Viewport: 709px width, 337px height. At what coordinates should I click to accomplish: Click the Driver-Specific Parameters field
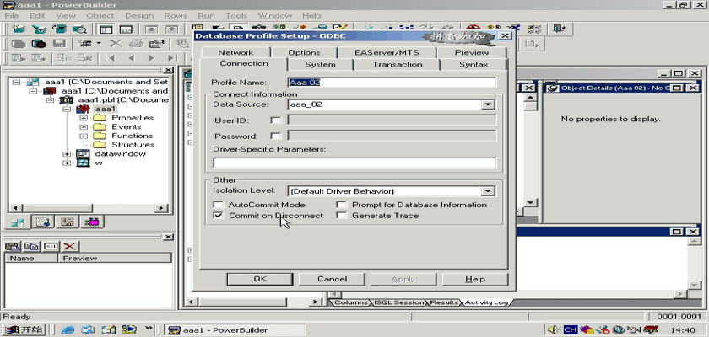(x=354, y=163)
